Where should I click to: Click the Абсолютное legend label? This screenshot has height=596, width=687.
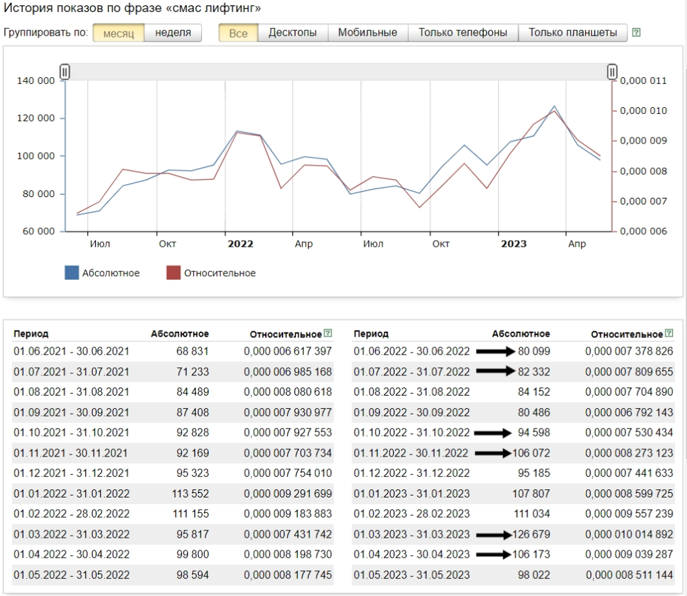(x=111, y=274)
